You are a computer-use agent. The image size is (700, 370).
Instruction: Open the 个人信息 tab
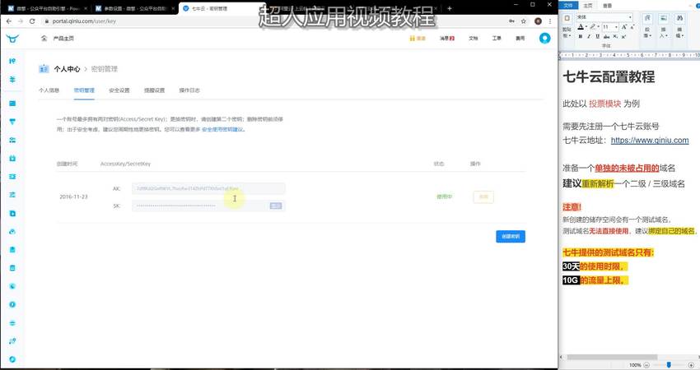(49, 90)
